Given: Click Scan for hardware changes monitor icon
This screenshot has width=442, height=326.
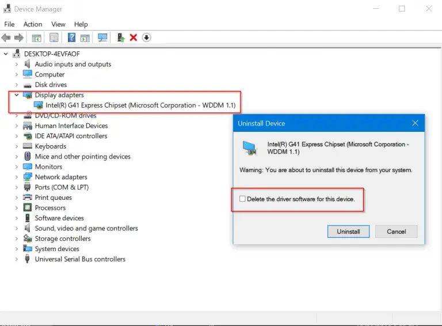Looking at the screenshot, I should (102, 37).
